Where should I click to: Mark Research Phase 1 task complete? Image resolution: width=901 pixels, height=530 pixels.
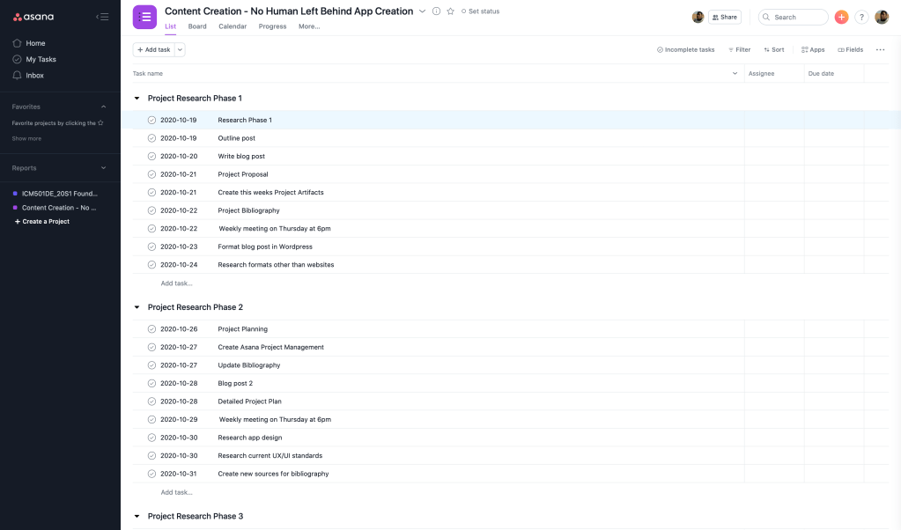click(151, 120)
